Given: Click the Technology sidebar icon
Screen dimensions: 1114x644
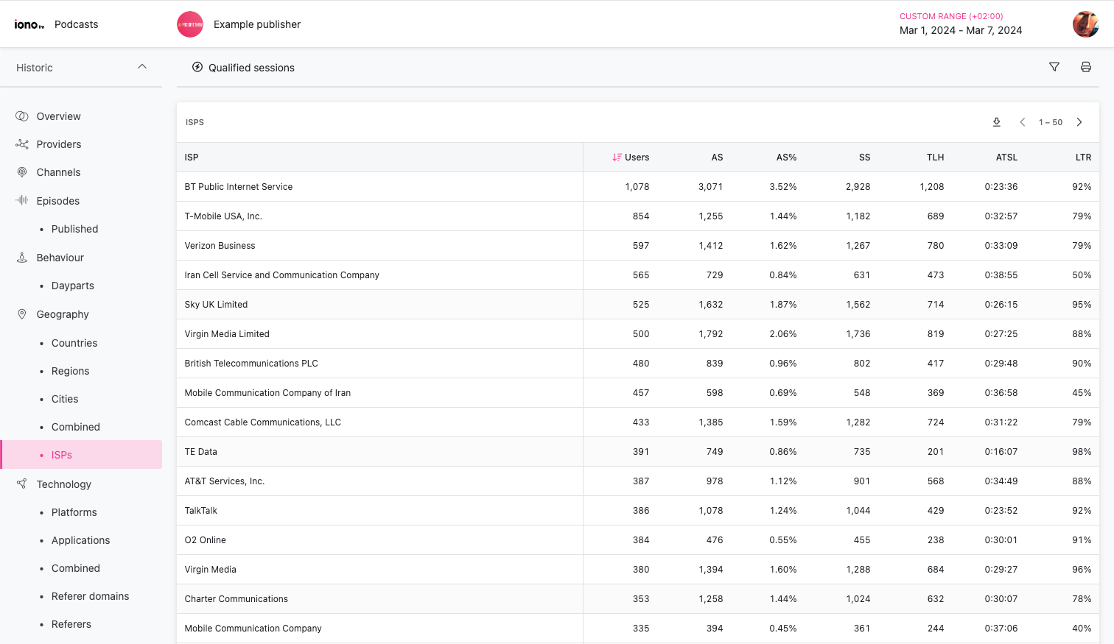Looking at the screenshot, I should click(22, 484).
